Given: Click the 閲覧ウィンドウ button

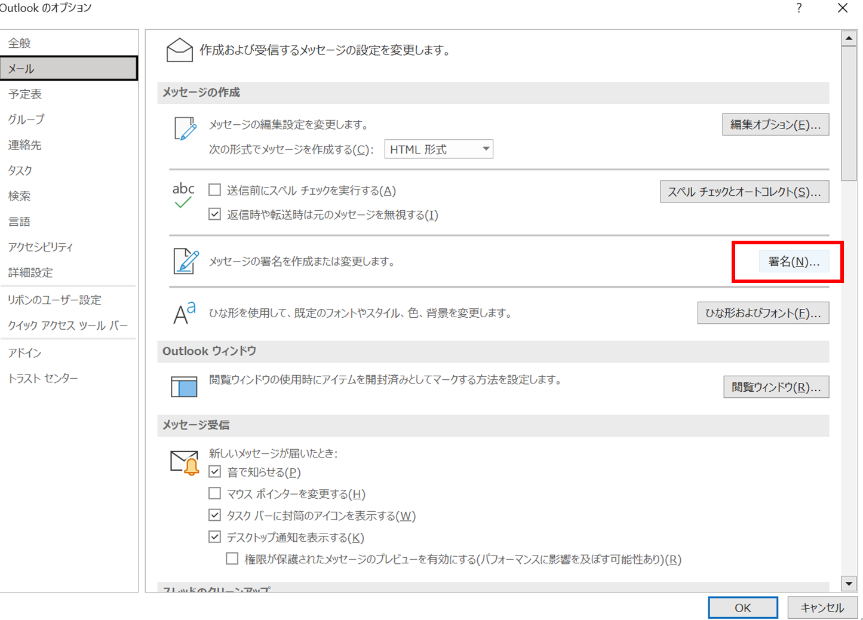Looking at the screenshot, I should pos(776,387).
